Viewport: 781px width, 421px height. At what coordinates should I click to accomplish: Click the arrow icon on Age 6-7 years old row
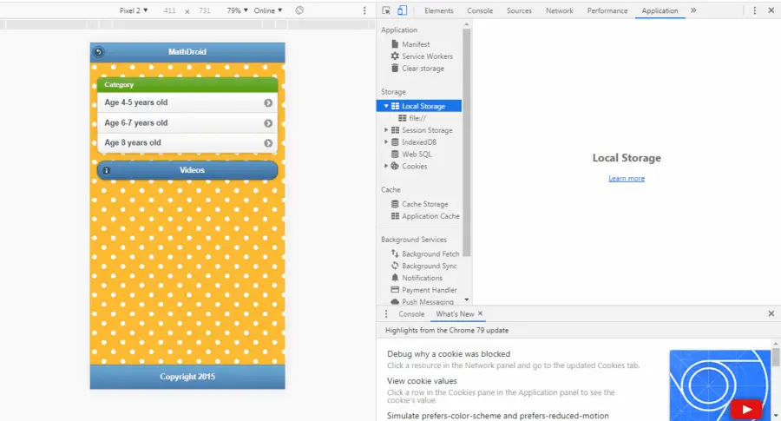tap(268, 123)
